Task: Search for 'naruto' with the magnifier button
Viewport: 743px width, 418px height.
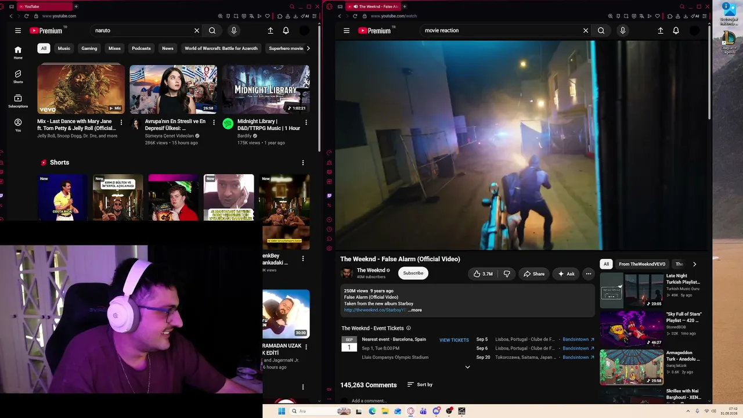Action: (212, 31)
